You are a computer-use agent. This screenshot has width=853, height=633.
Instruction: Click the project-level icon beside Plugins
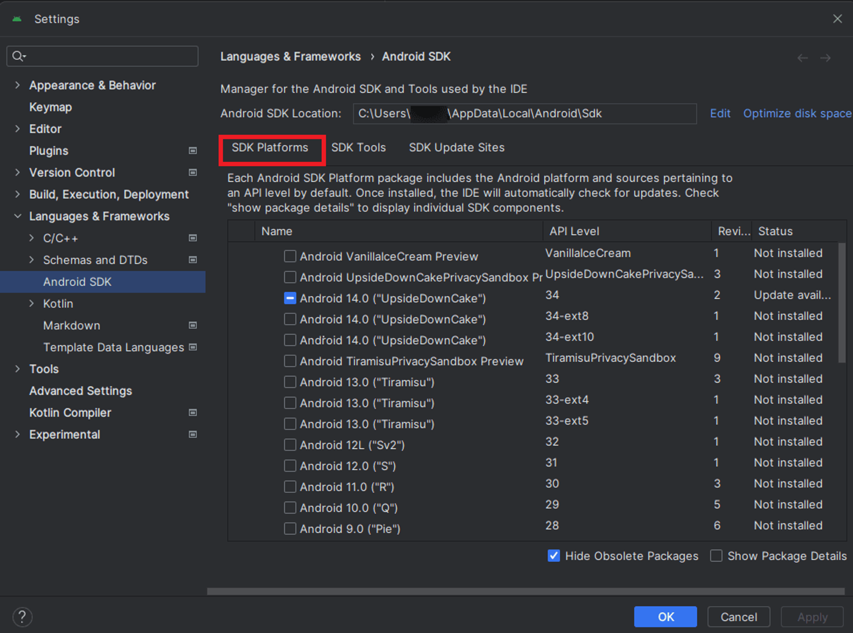(193, 150)
